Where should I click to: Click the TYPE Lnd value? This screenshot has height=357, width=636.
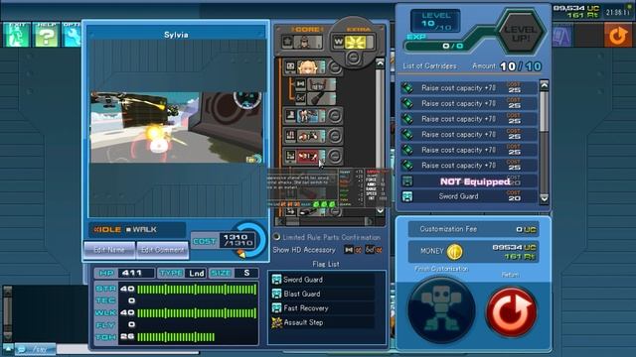[197, 273]
